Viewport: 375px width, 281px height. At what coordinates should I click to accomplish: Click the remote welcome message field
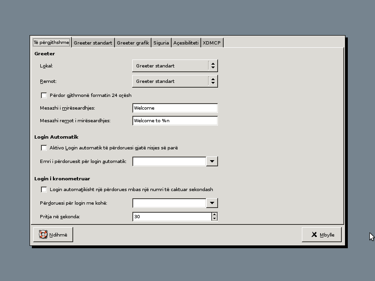pos(175,121)
